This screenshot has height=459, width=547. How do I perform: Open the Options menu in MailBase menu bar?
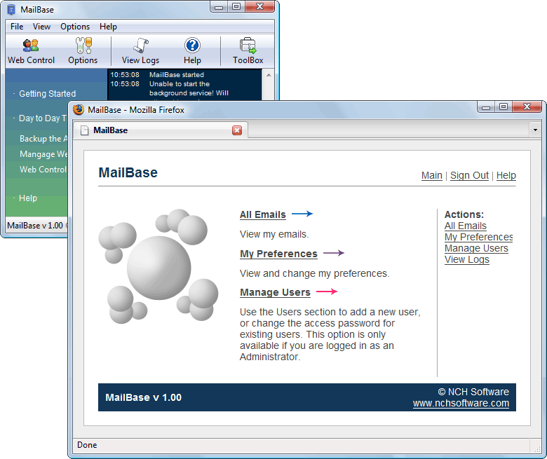pyautogui.click(x=75, y=27)
